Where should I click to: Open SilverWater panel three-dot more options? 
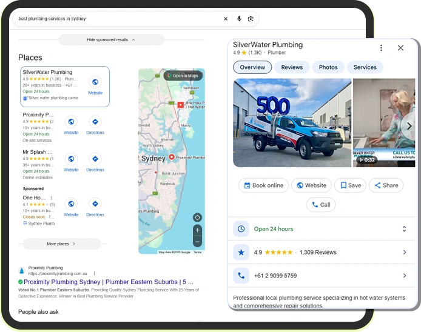pos(381,48)
